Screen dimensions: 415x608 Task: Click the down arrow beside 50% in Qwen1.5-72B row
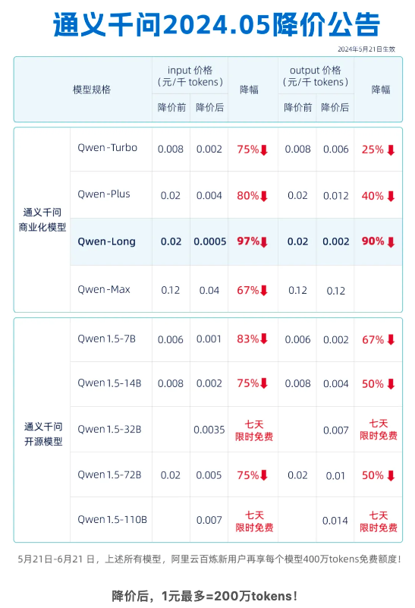[391, 476]
